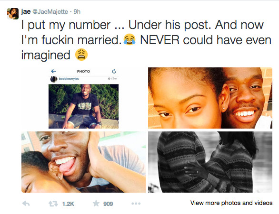Open the three-dot more options menu
Viewport: 279px width, 214px height.
click(x=136, y=204)
